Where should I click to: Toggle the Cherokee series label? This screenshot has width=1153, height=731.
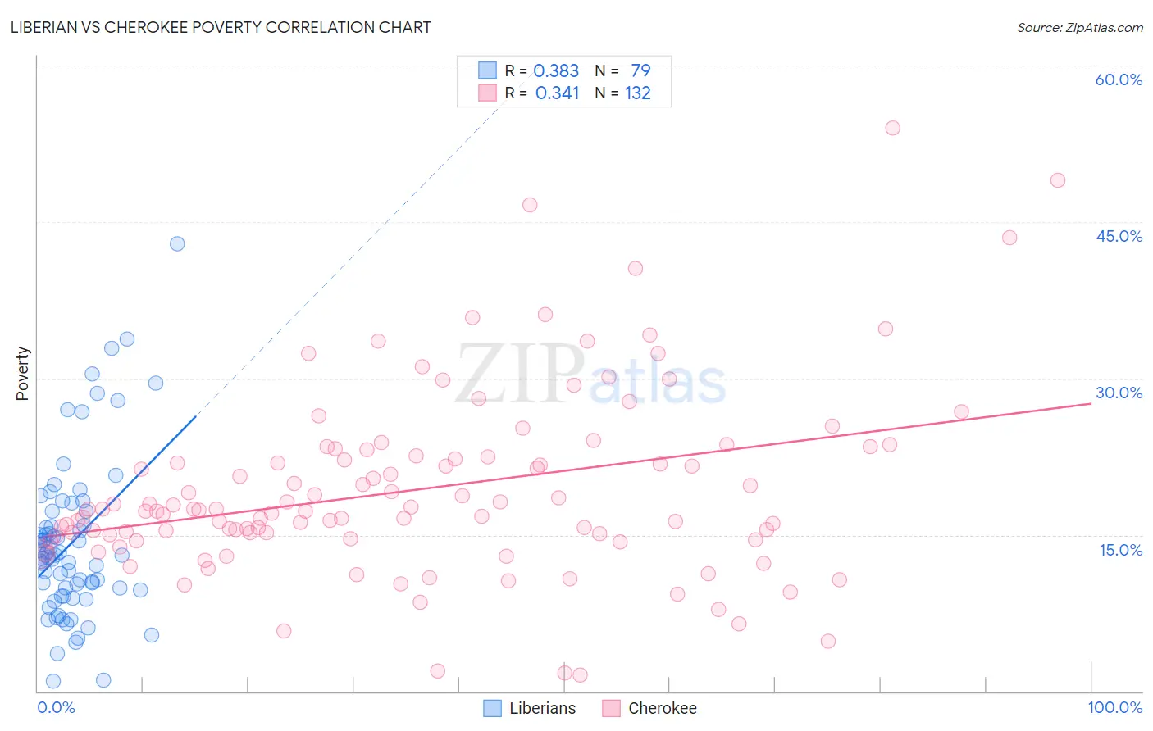[x=662, y=708]
